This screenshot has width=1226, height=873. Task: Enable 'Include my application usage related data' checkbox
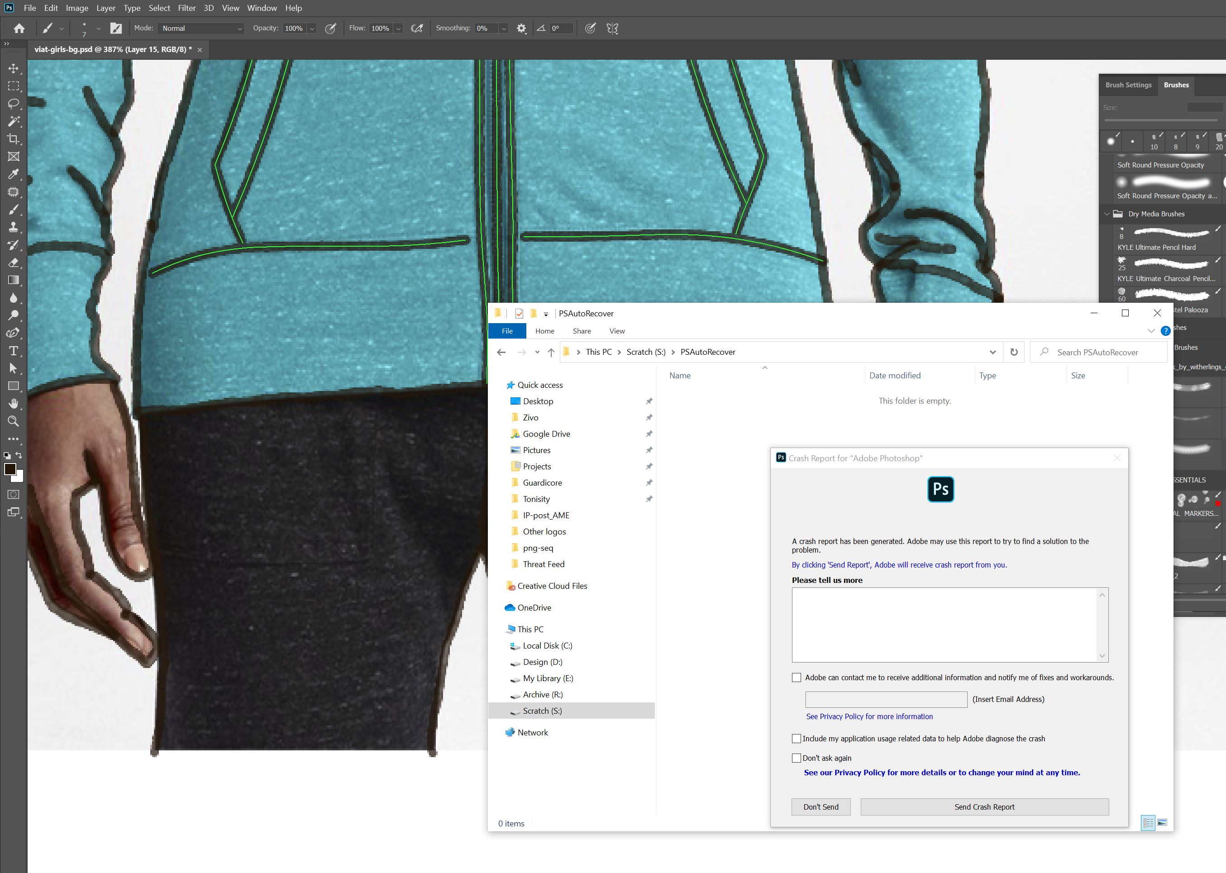click(796, 739)
